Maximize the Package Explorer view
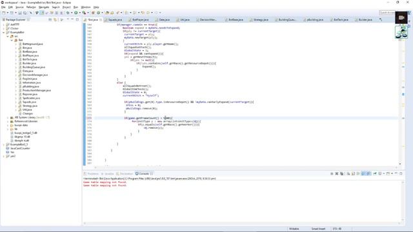Screen dimensions: 413x232 pyautogui.click(x=77, y=19)
